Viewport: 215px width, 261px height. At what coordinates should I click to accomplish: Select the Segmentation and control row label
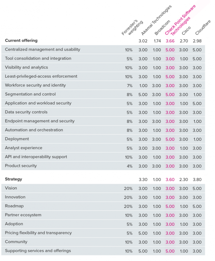30,94
